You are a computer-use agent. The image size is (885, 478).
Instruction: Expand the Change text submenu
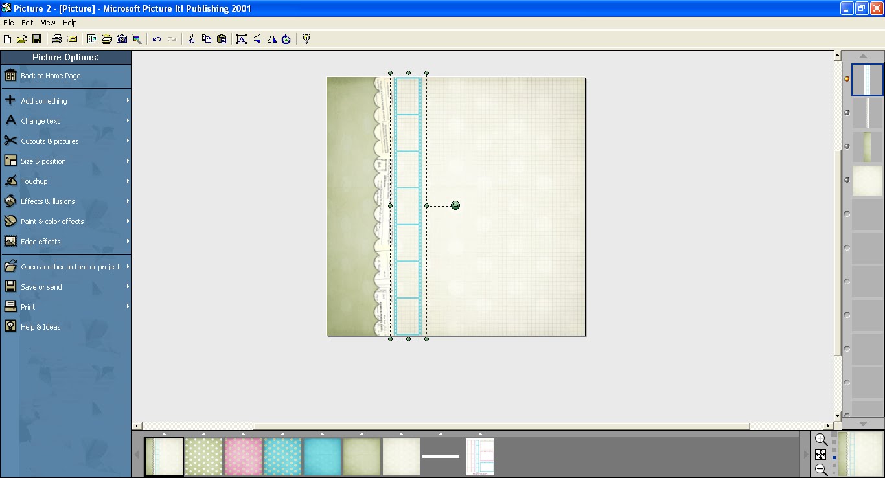(66, 120)
